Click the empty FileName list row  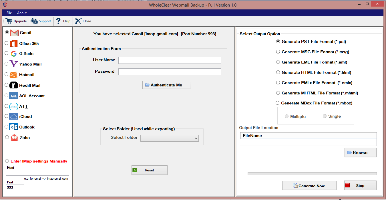pos(308,142)
